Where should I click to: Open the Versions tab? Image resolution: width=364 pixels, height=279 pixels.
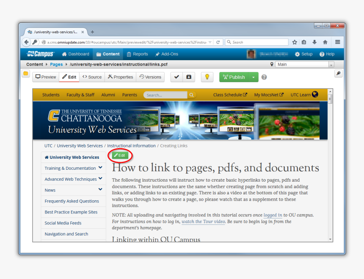click(x=150, y=77)
